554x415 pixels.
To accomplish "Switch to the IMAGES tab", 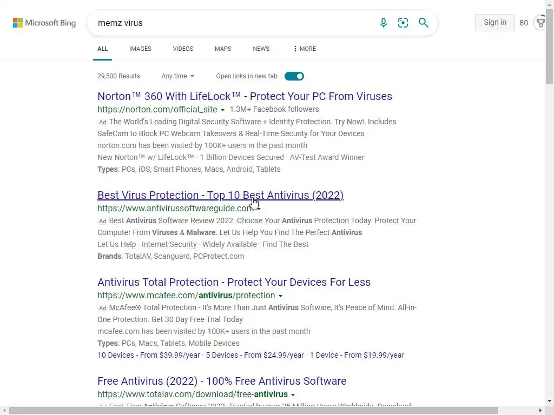I will click(x=140, y=49).
